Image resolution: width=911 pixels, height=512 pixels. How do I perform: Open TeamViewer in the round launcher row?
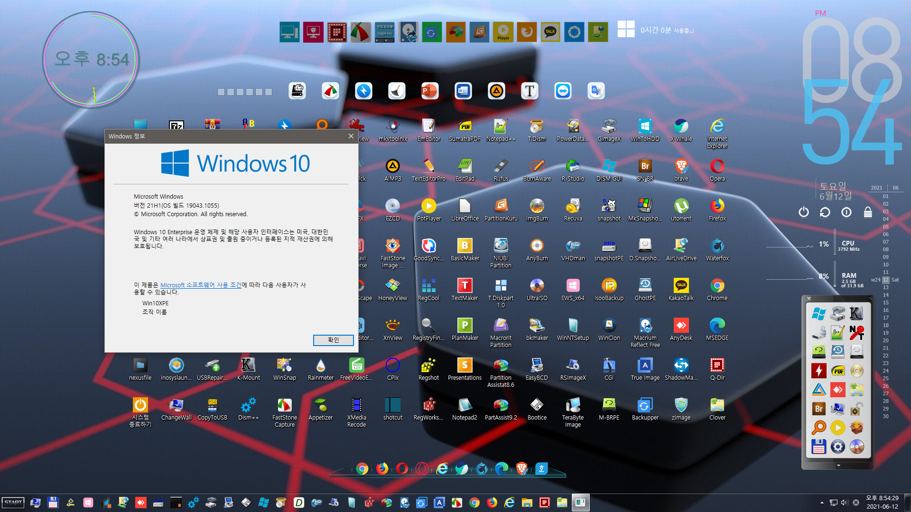563,91
